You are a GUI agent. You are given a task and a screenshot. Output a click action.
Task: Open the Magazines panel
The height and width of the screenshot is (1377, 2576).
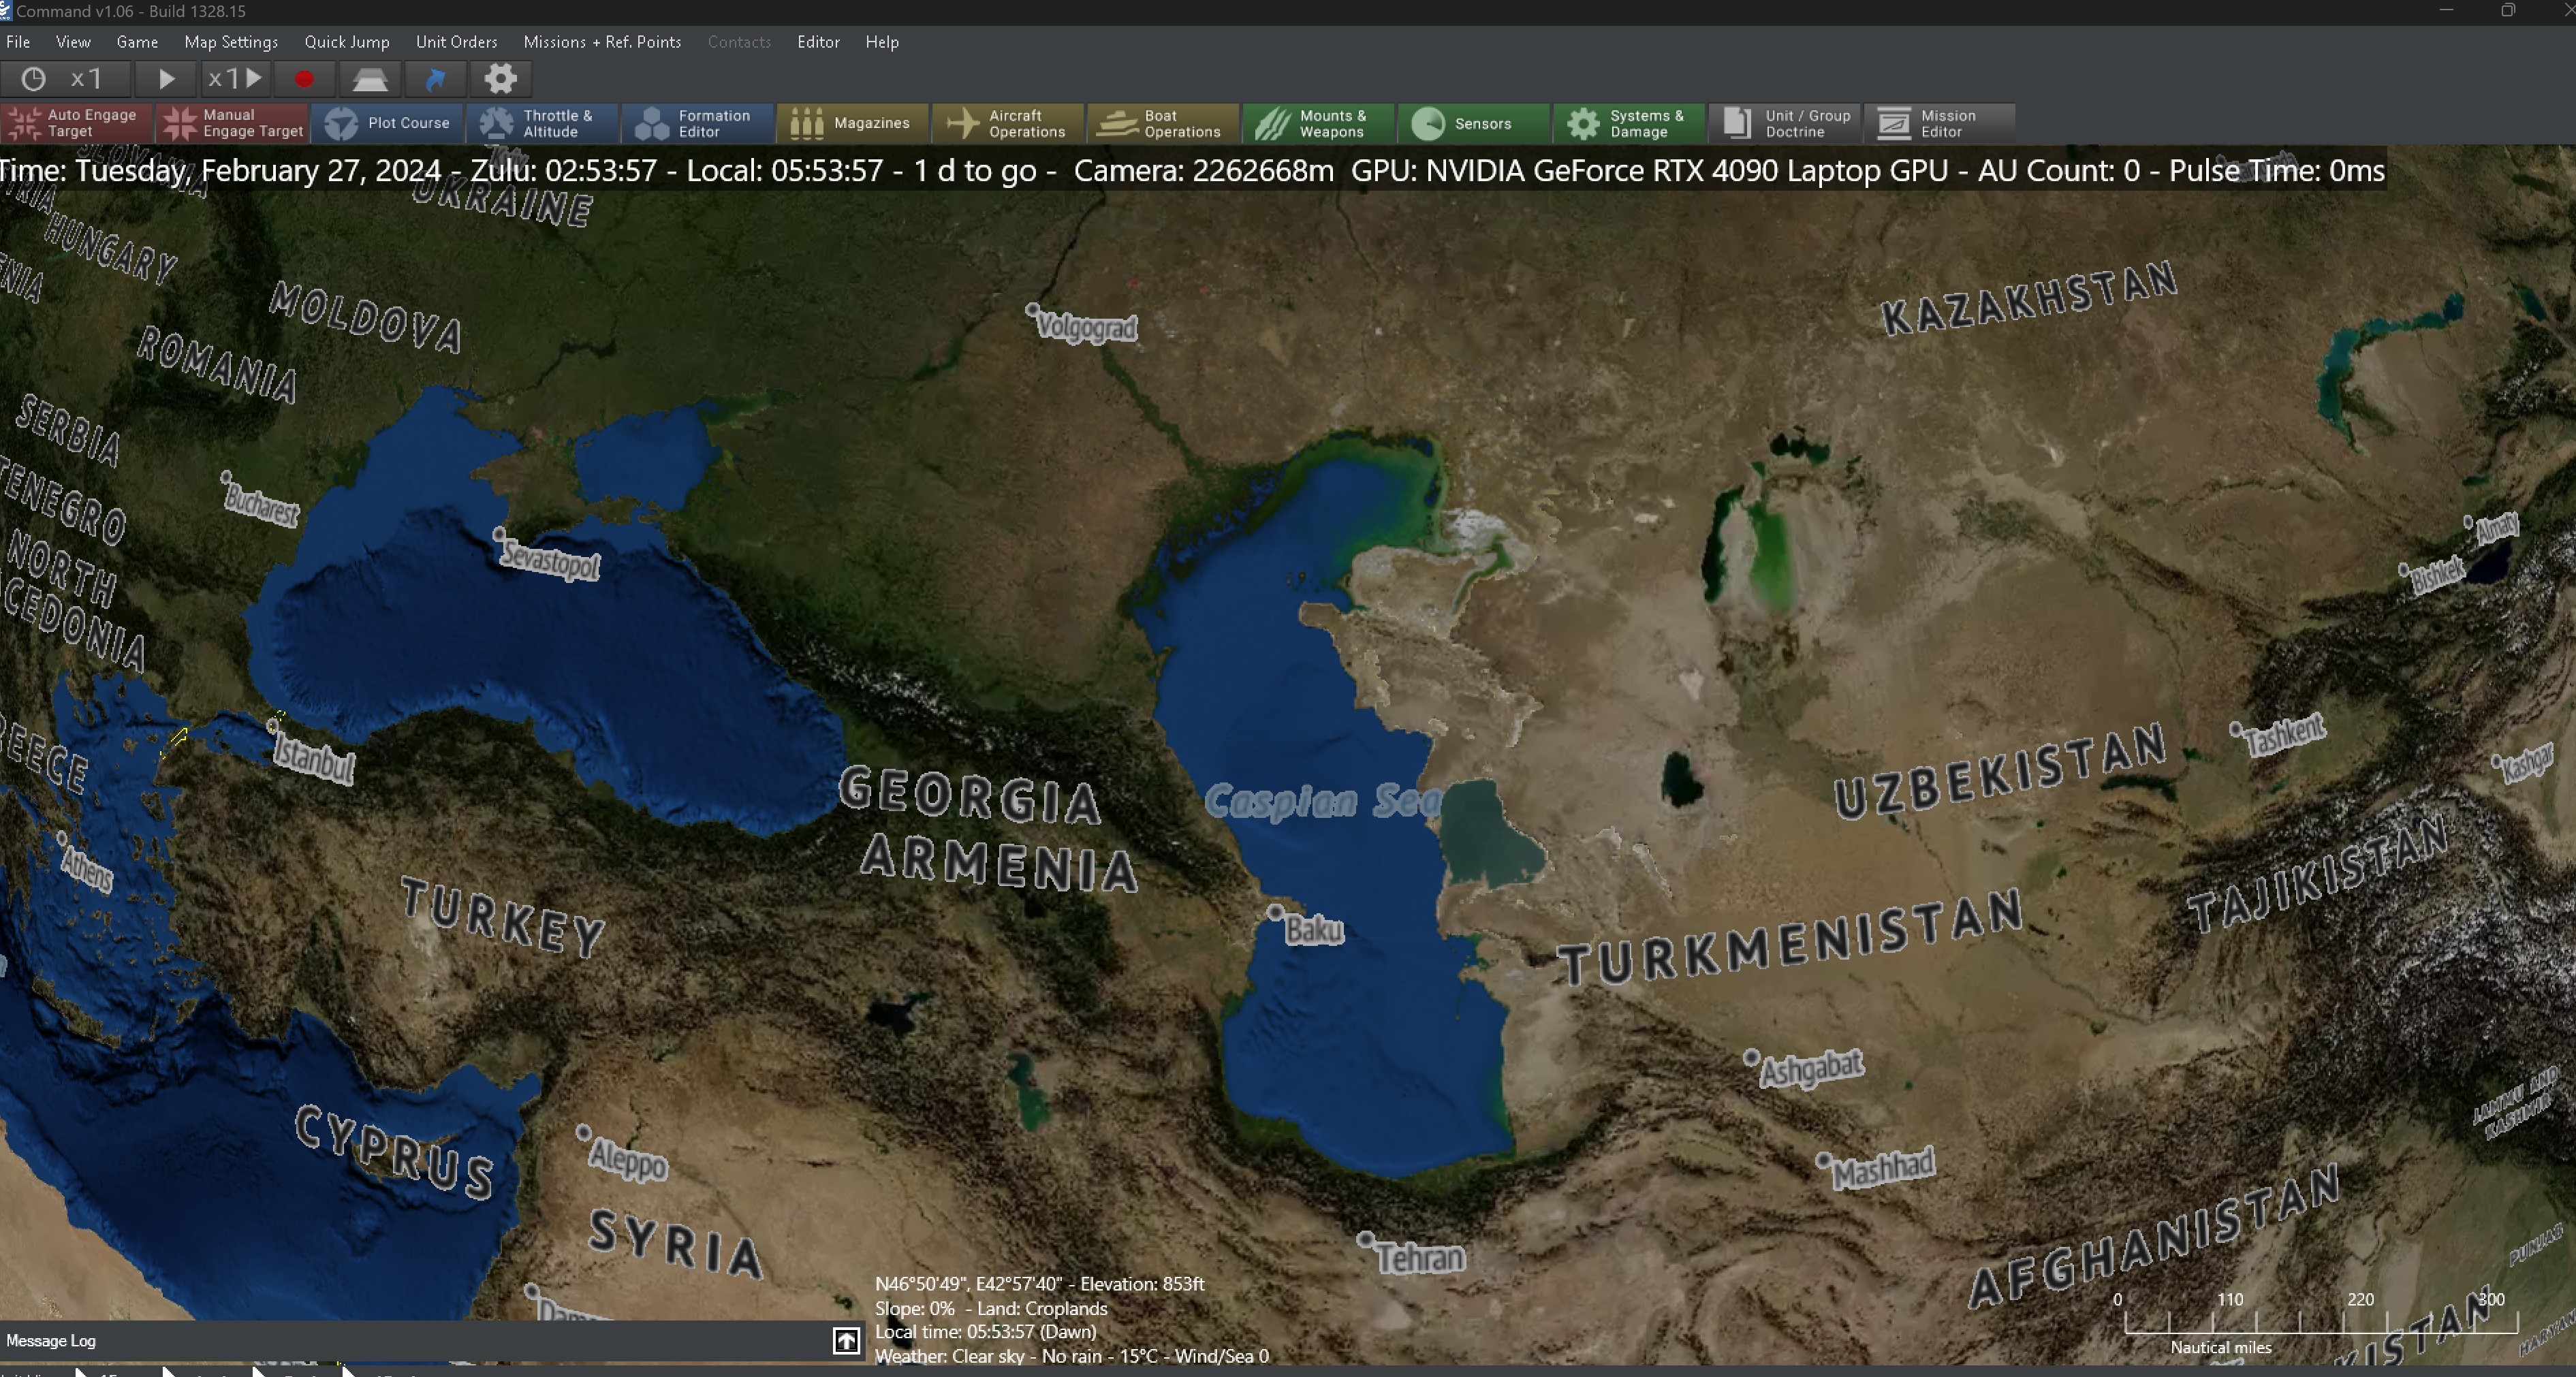(853, 124)
